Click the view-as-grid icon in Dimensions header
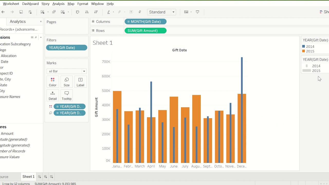 [x=32, y=38]
